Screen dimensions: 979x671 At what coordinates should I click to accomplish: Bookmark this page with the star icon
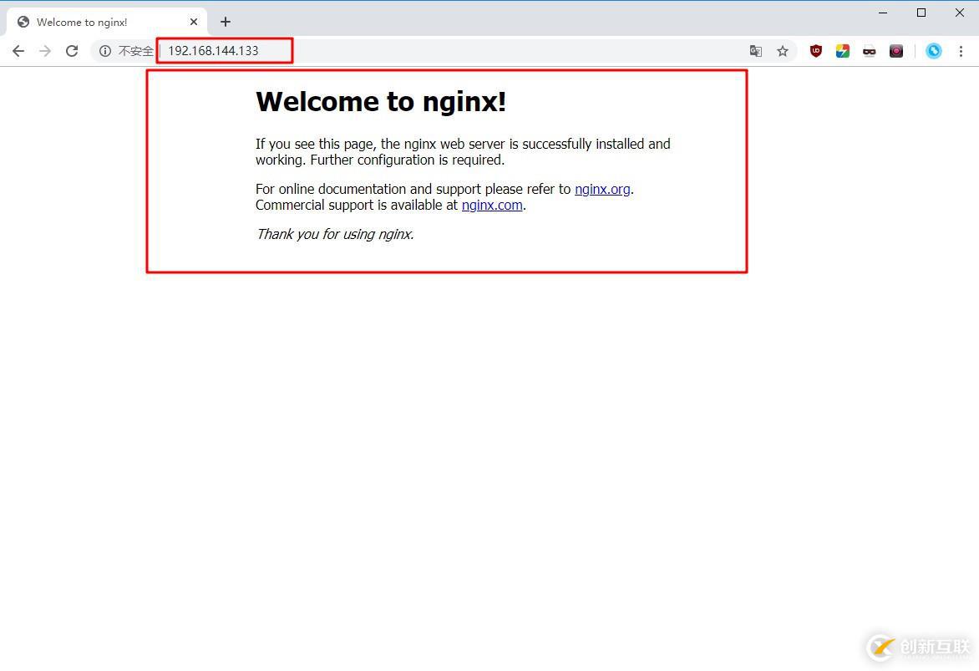[x=783, y=51]
